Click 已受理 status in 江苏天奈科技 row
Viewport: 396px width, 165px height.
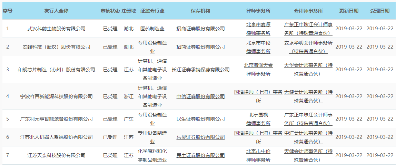pos(110,155)
